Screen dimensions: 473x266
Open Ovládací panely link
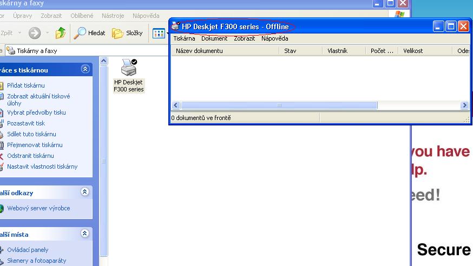tap(28, 250)
